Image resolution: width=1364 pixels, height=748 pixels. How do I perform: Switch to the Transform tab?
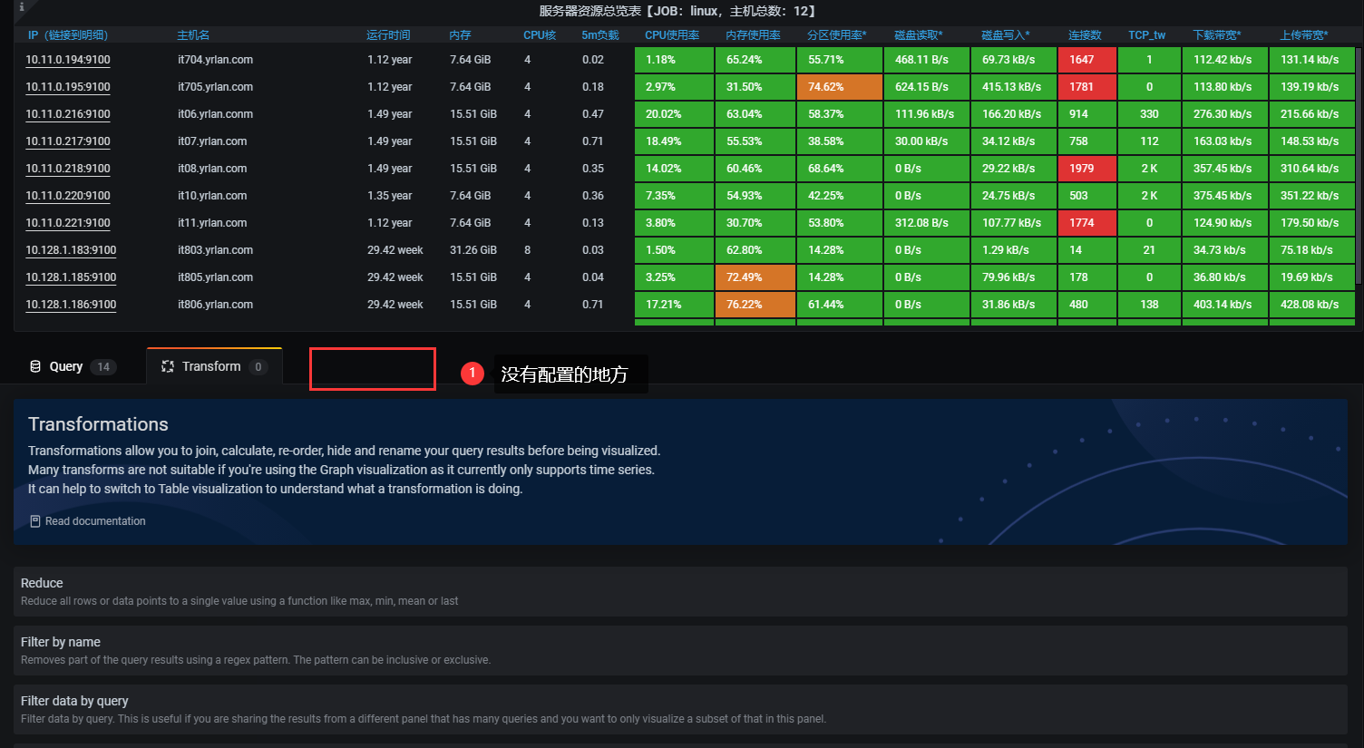click(x=214, y=366)
